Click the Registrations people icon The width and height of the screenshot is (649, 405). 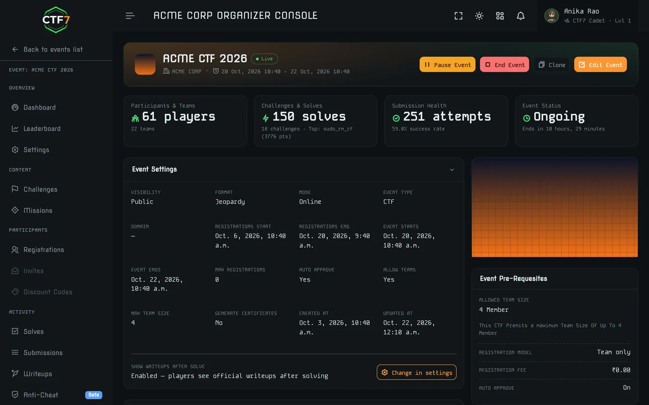pyautogui.click(x=15, y=250)
